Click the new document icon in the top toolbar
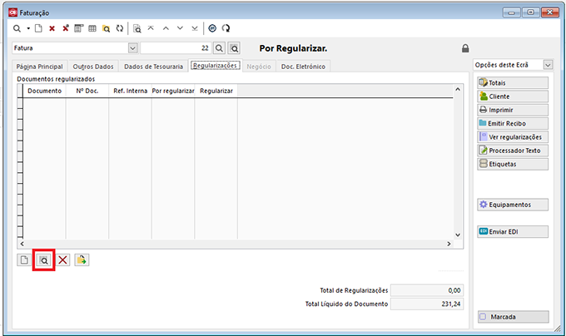566x336 pixels. (x=38, y=28)
